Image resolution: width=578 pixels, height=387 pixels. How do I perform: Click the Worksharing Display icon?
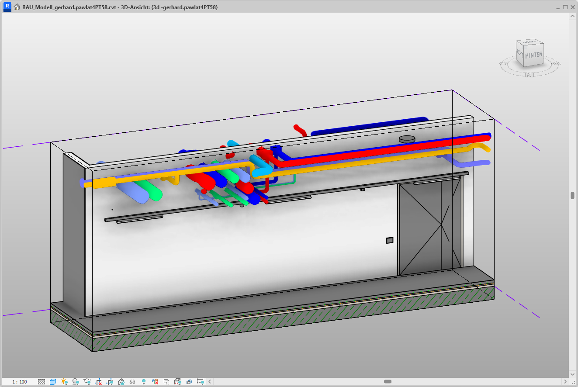click(155, 382)
